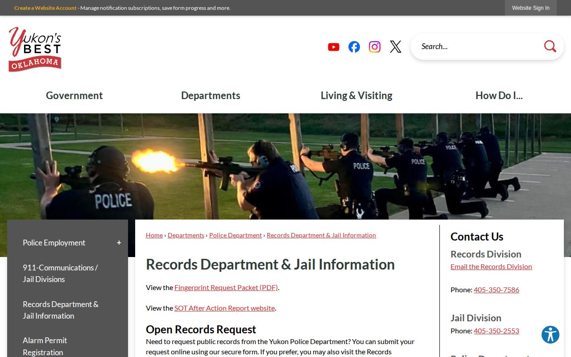The image size is (571, 357).
Task: Open the Living & Visiting menu
Action: tap(356, 95)
